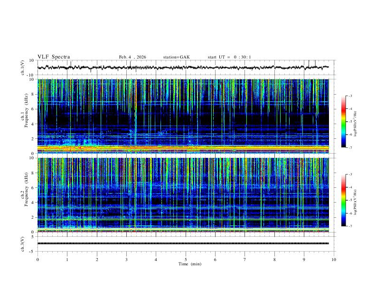Click the lower color scale bar for ch.2

coord(343,200)
